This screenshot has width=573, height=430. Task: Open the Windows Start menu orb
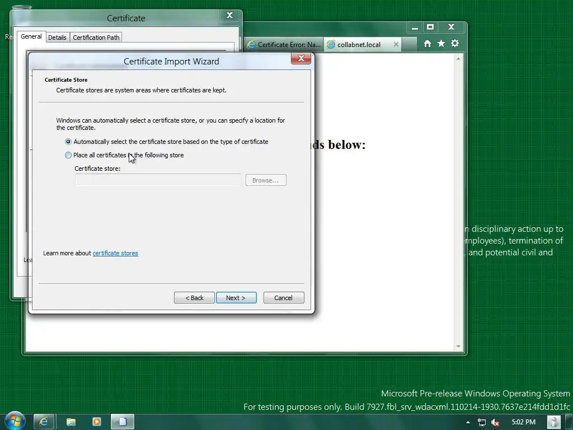coord(15,421)
